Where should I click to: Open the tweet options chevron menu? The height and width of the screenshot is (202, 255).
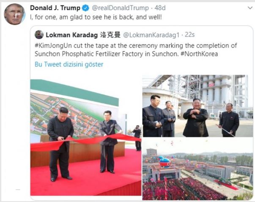tap(250, 8)
